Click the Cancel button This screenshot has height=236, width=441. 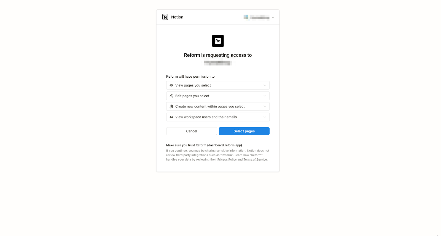192,131
